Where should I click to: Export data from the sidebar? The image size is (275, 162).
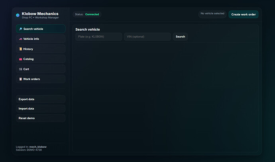[x=41, y=99]
